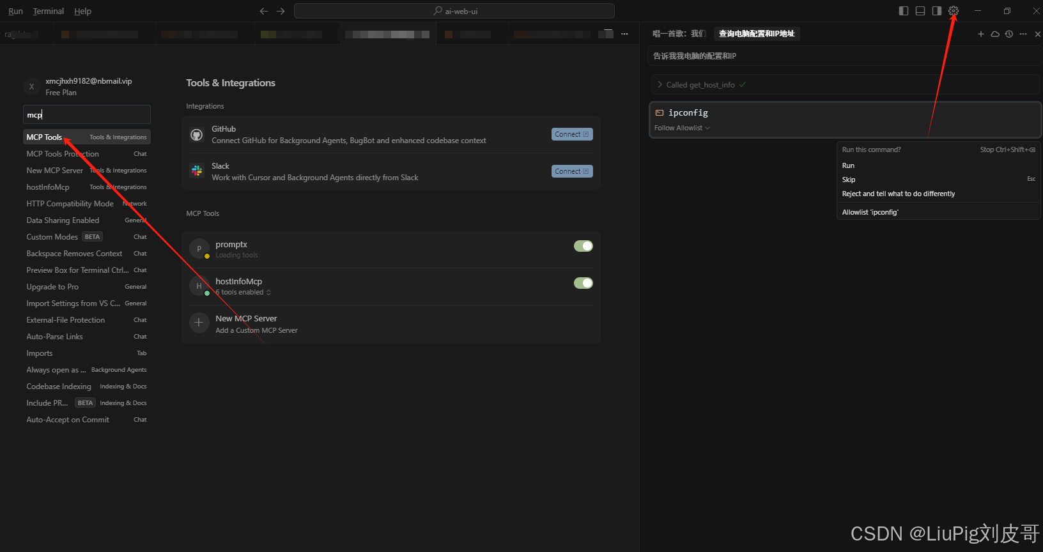
Task: Select MCP Tools Protection result
Action: click(87, 154)
